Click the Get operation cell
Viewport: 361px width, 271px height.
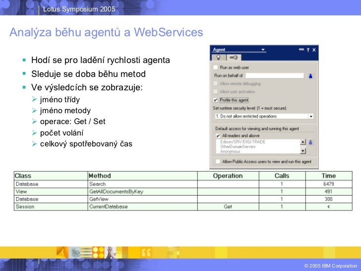228,206
